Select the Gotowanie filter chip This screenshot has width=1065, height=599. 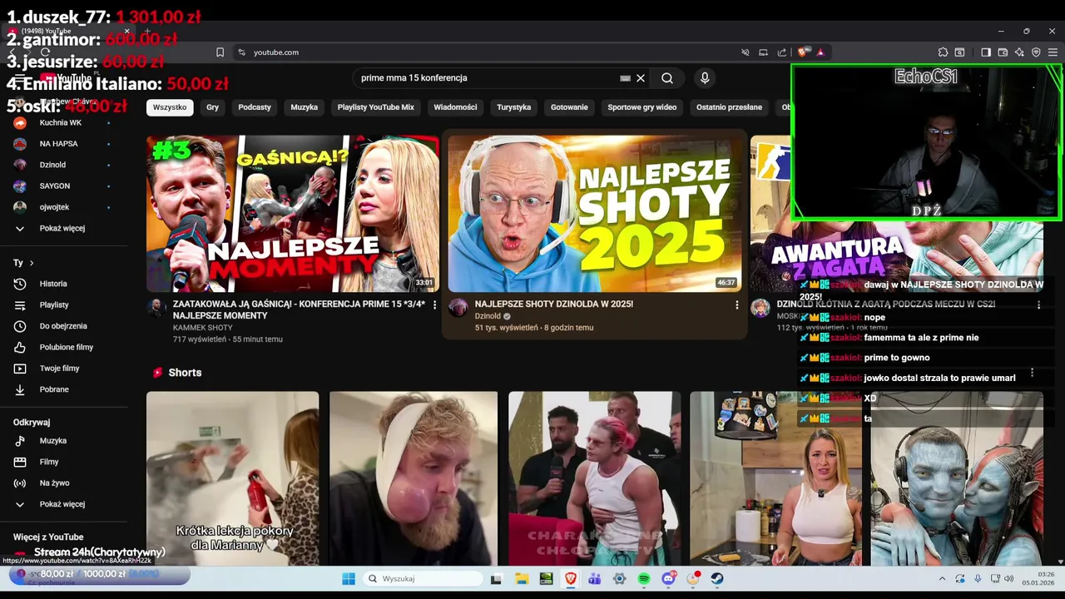coord(569,107)
